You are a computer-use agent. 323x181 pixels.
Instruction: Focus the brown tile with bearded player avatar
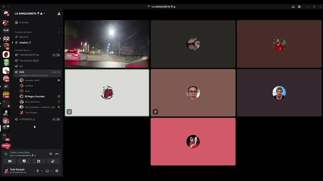(279, 44)
